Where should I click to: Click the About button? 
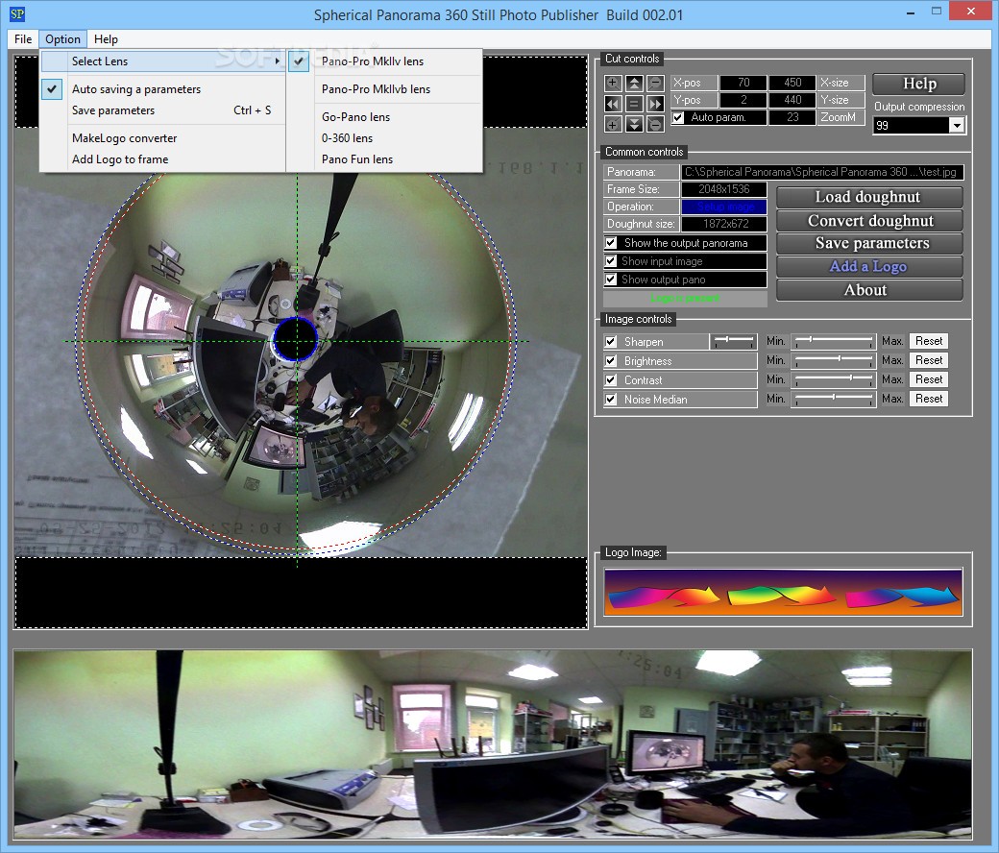(x=869, y=290)
